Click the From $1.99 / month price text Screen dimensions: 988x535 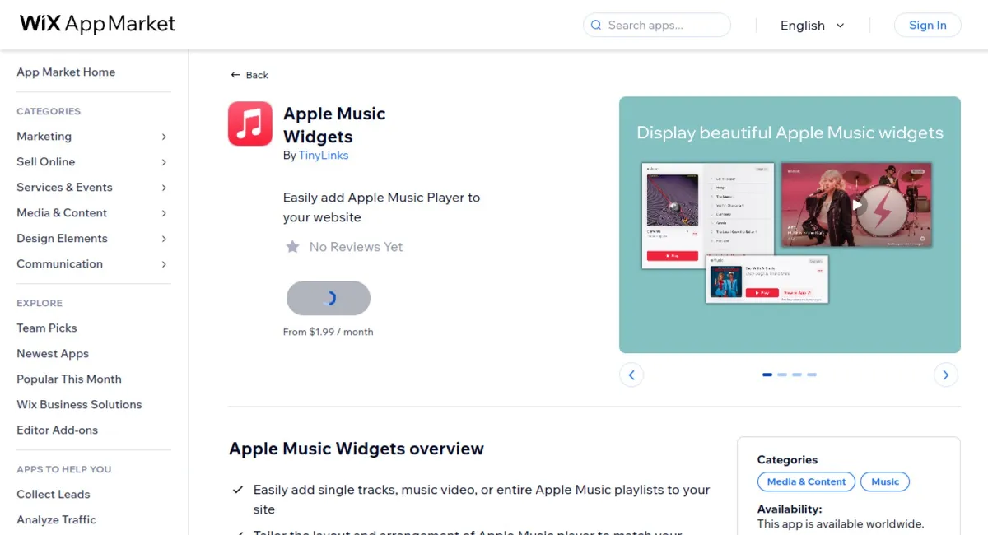(x=328, y=332)
